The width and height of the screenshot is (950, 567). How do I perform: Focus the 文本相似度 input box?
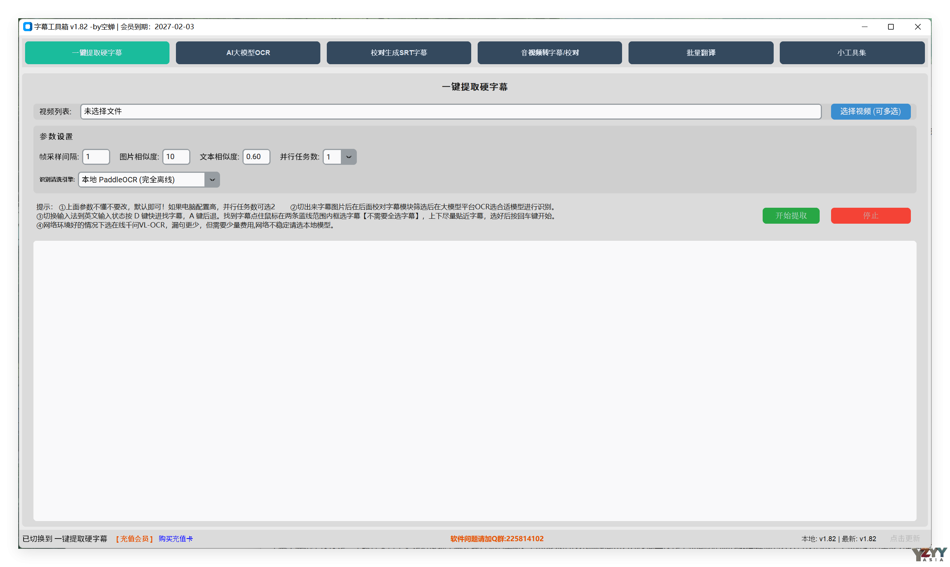point(256,156)
